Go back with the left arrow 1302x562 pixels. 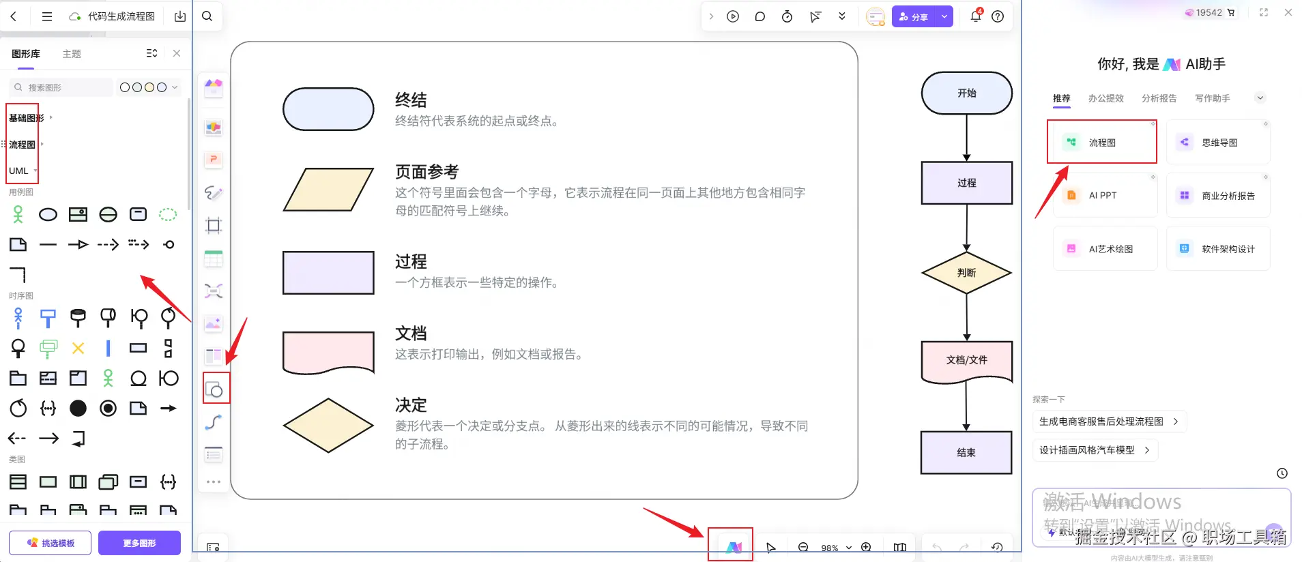click(x=14, y=16)
